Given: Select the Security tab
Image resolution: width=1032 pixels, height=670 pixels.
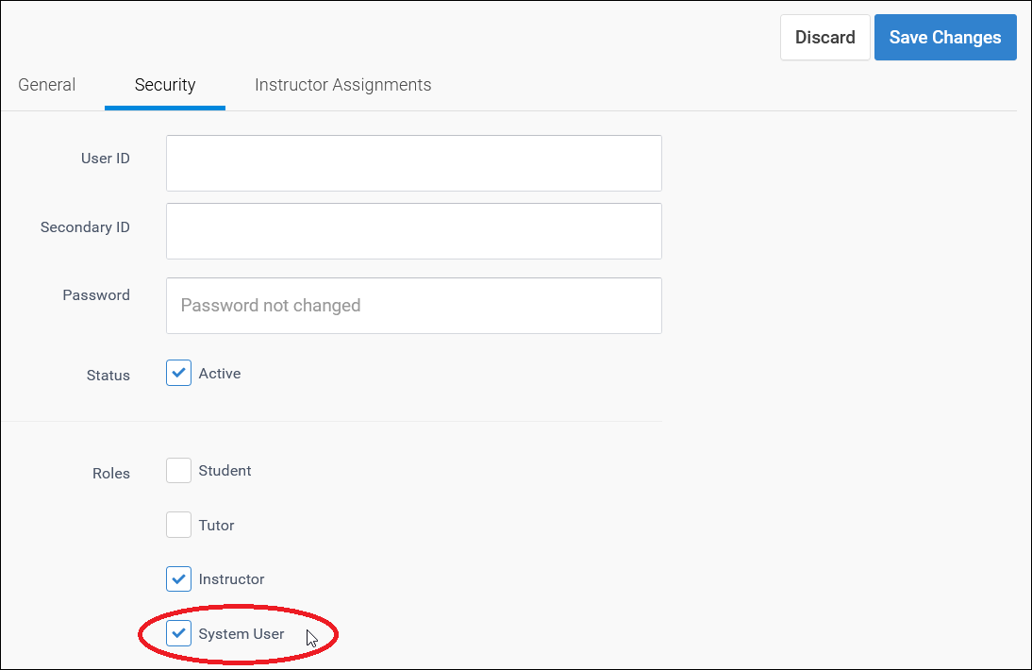Looking at the screenshot, I should coord(165,85).
